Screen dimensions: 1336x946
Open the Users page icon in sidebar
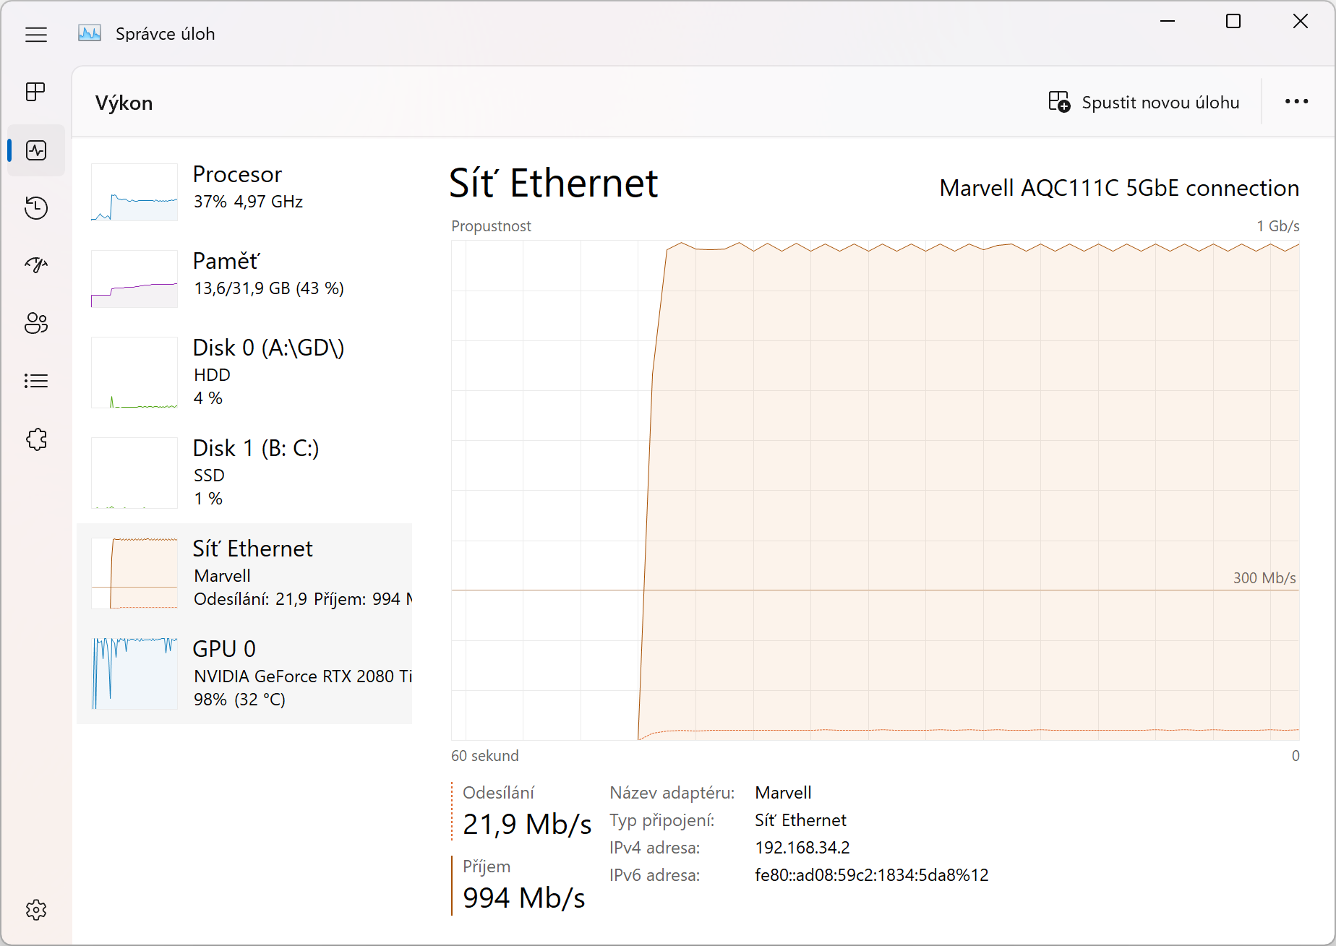[x=36, y=323]
